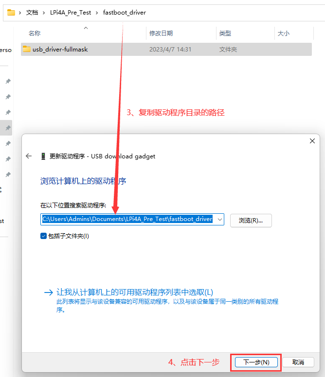The image size is (325, 377).
Task: Click the usb_driver-fullmask folder icon
Action: [27, 49]
